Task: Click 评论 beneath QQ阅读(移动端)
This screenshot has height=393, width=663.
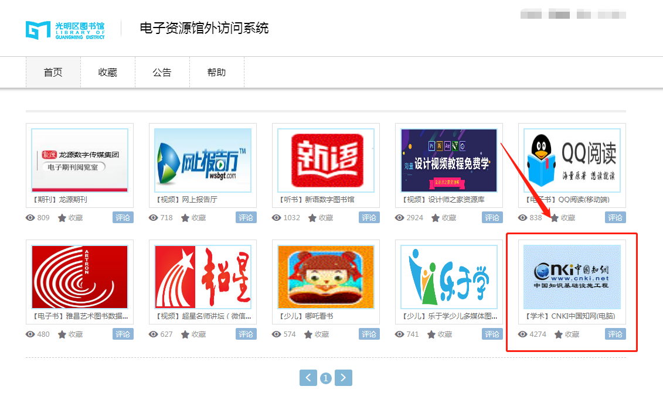Action: 615,217
